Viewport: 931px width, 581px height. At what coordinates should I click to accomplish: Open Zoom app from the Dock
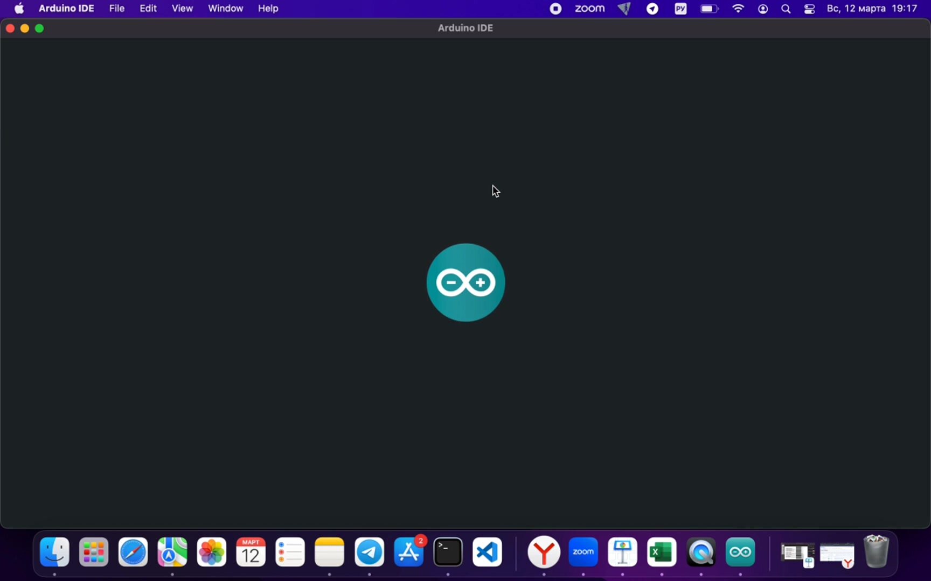point(583,552)
